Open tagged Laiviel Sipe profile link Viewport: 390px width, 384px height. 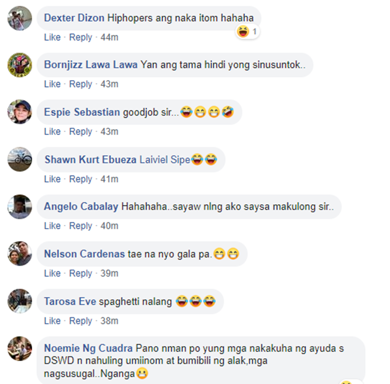pos(165,160)
